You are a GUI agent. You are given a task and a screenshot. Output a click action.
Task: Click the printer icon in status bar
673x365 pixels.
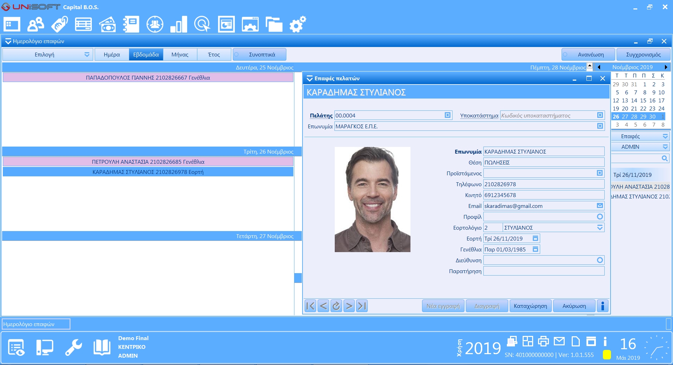[x=543, y=341]
